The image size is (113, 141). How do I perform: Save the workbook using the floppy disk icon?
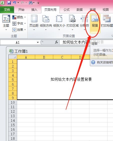(9, 3)
